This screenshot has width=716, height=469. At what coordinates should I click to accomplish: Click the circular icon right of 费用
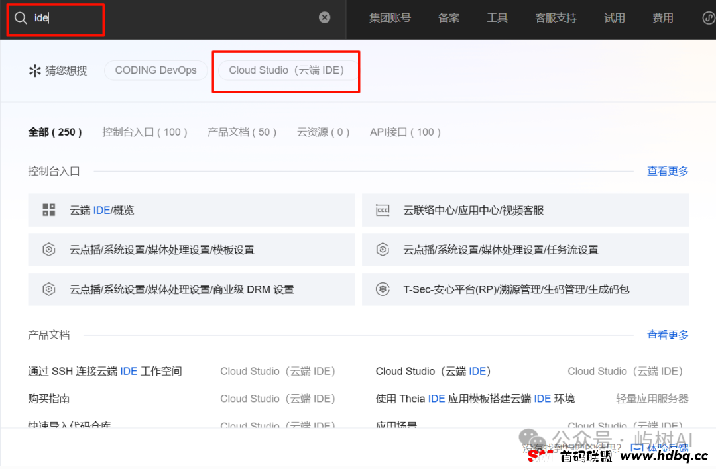click(x=709, y=18)
